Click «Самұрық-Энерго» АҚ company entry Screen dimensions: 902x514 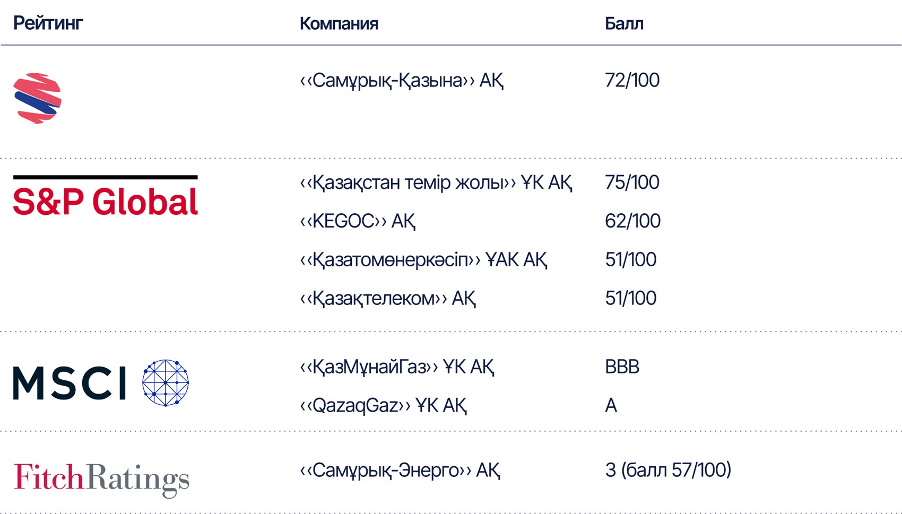pyautogui.click(x=400, y=471)
